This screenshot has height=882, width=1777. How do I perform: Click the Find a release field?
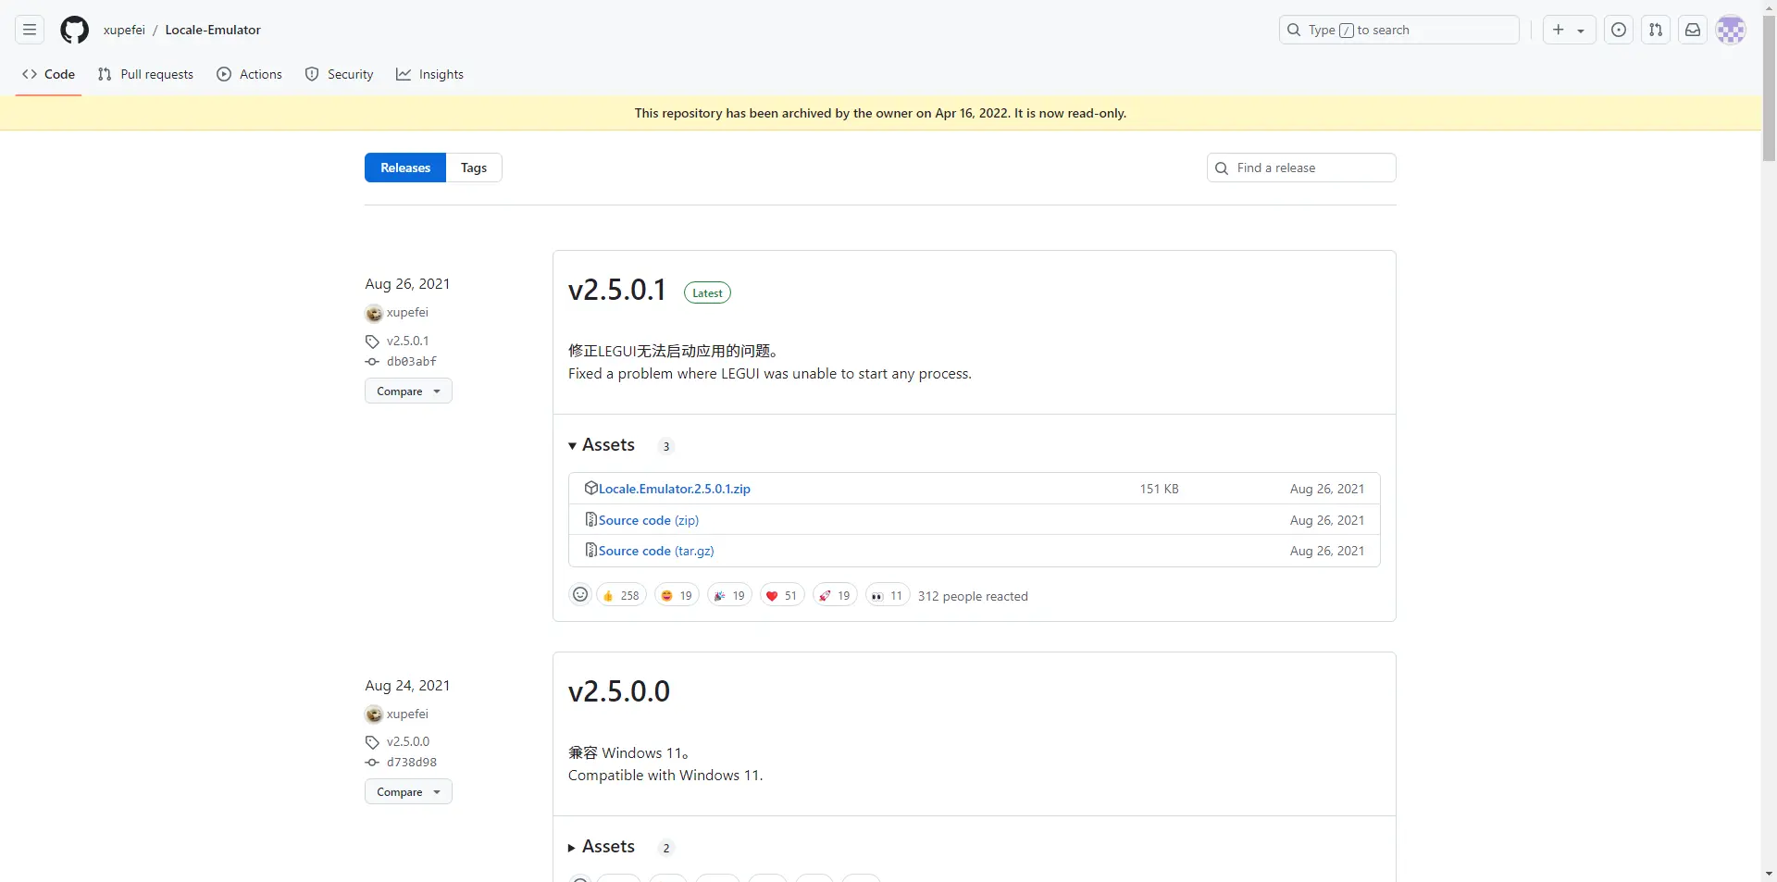tap(1301, 168)
